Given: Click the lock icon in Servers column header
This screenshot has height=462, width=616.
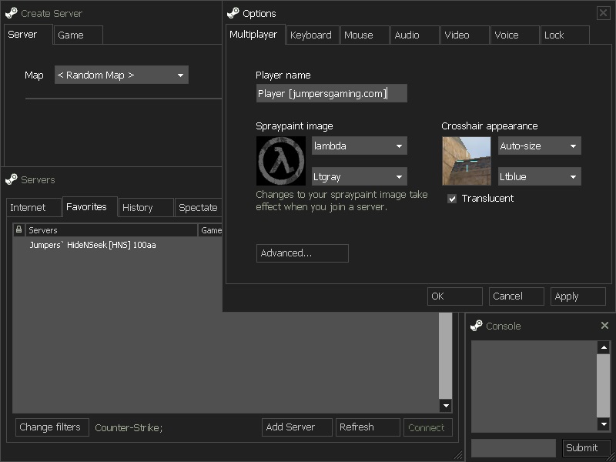Looking at the screenshot, I should pyautogui.click(x=19, y=230).
